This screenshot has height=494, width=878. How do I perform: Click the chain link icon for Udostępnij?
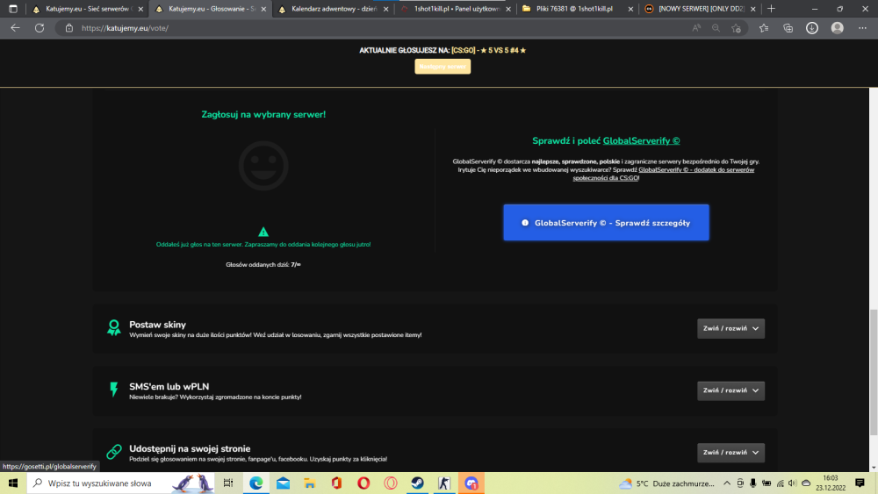[x=113, y=452]
